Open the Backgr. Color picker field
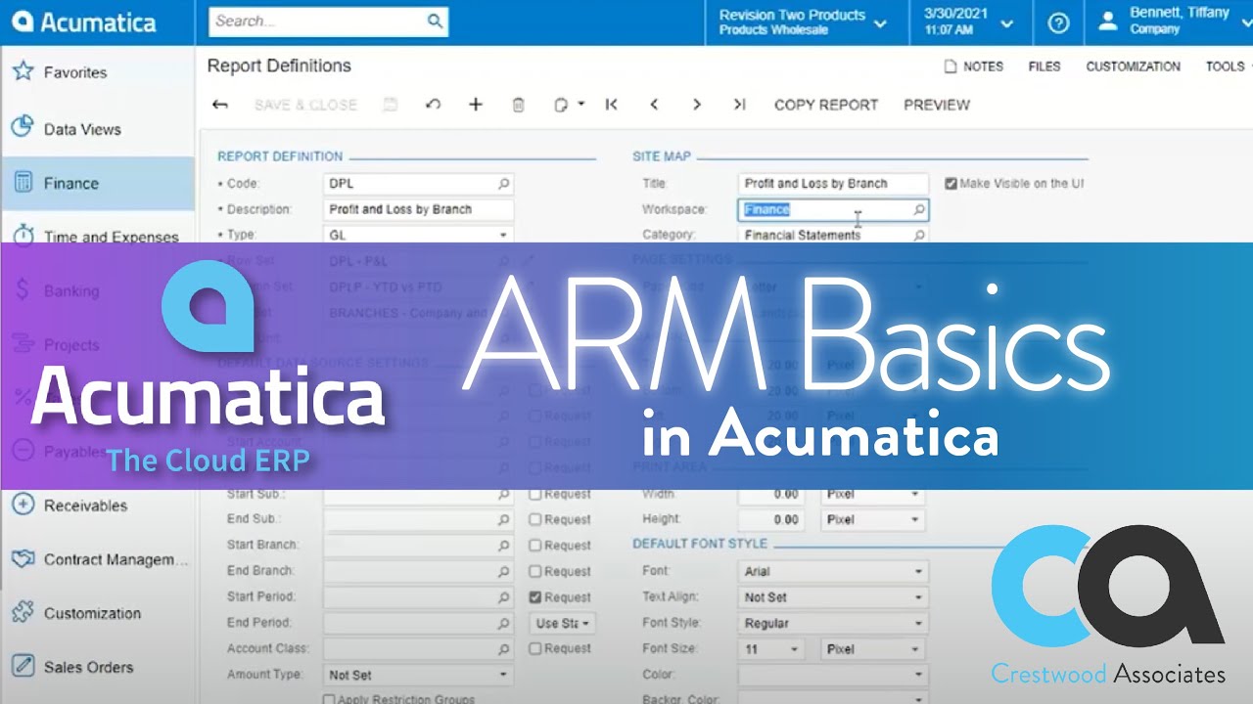The width and height of the screenshot is (1253, 704). [x=833, y=699]
